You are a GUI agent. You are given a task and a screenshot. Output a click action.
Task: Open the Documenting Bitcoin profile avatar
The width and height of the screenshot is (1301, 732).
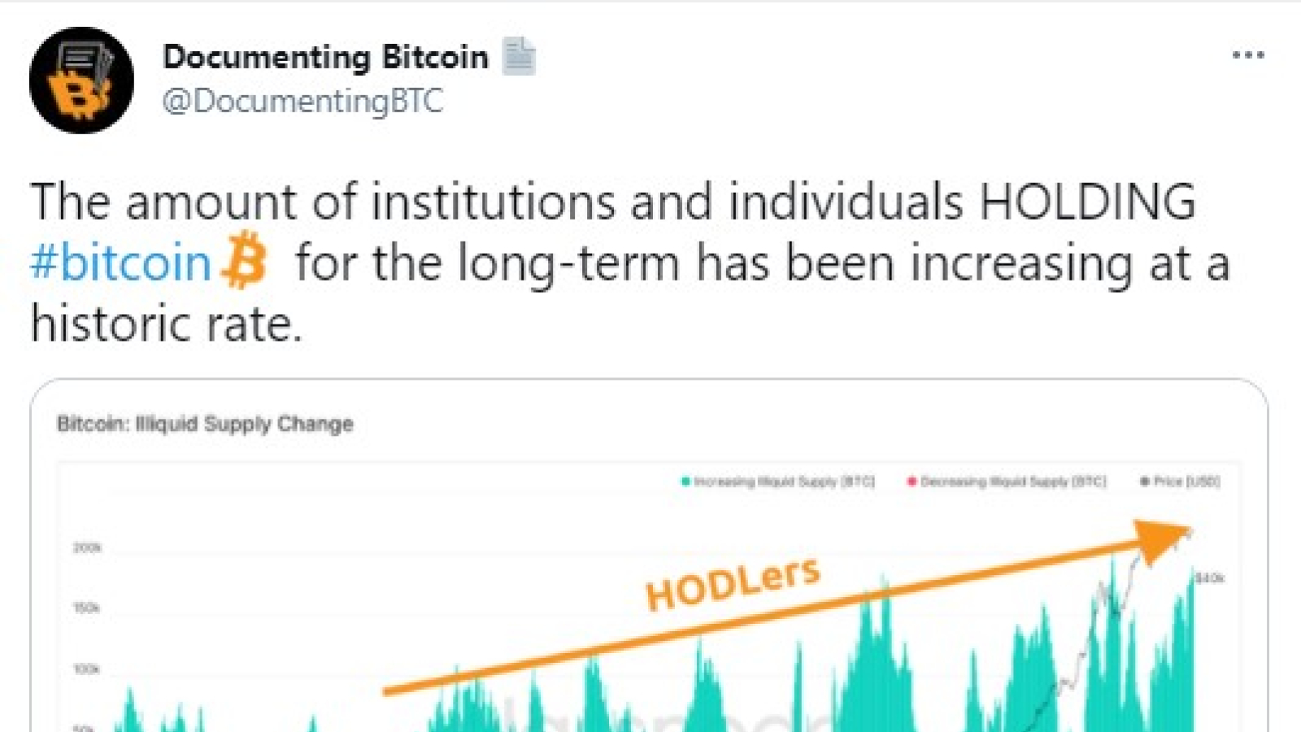(x=81, y=81)
